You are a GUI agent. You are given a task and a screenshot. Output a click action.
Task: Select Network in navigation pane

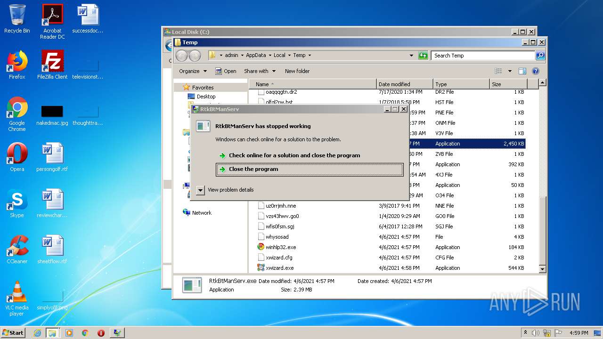tap(202, 213)
